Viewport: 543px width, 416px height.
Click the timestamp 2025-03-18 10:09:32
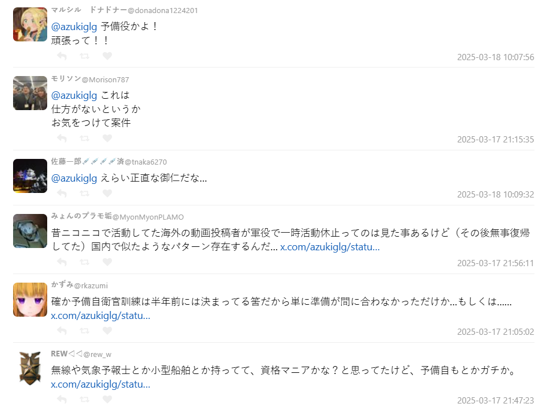click(x=496, y=195)
